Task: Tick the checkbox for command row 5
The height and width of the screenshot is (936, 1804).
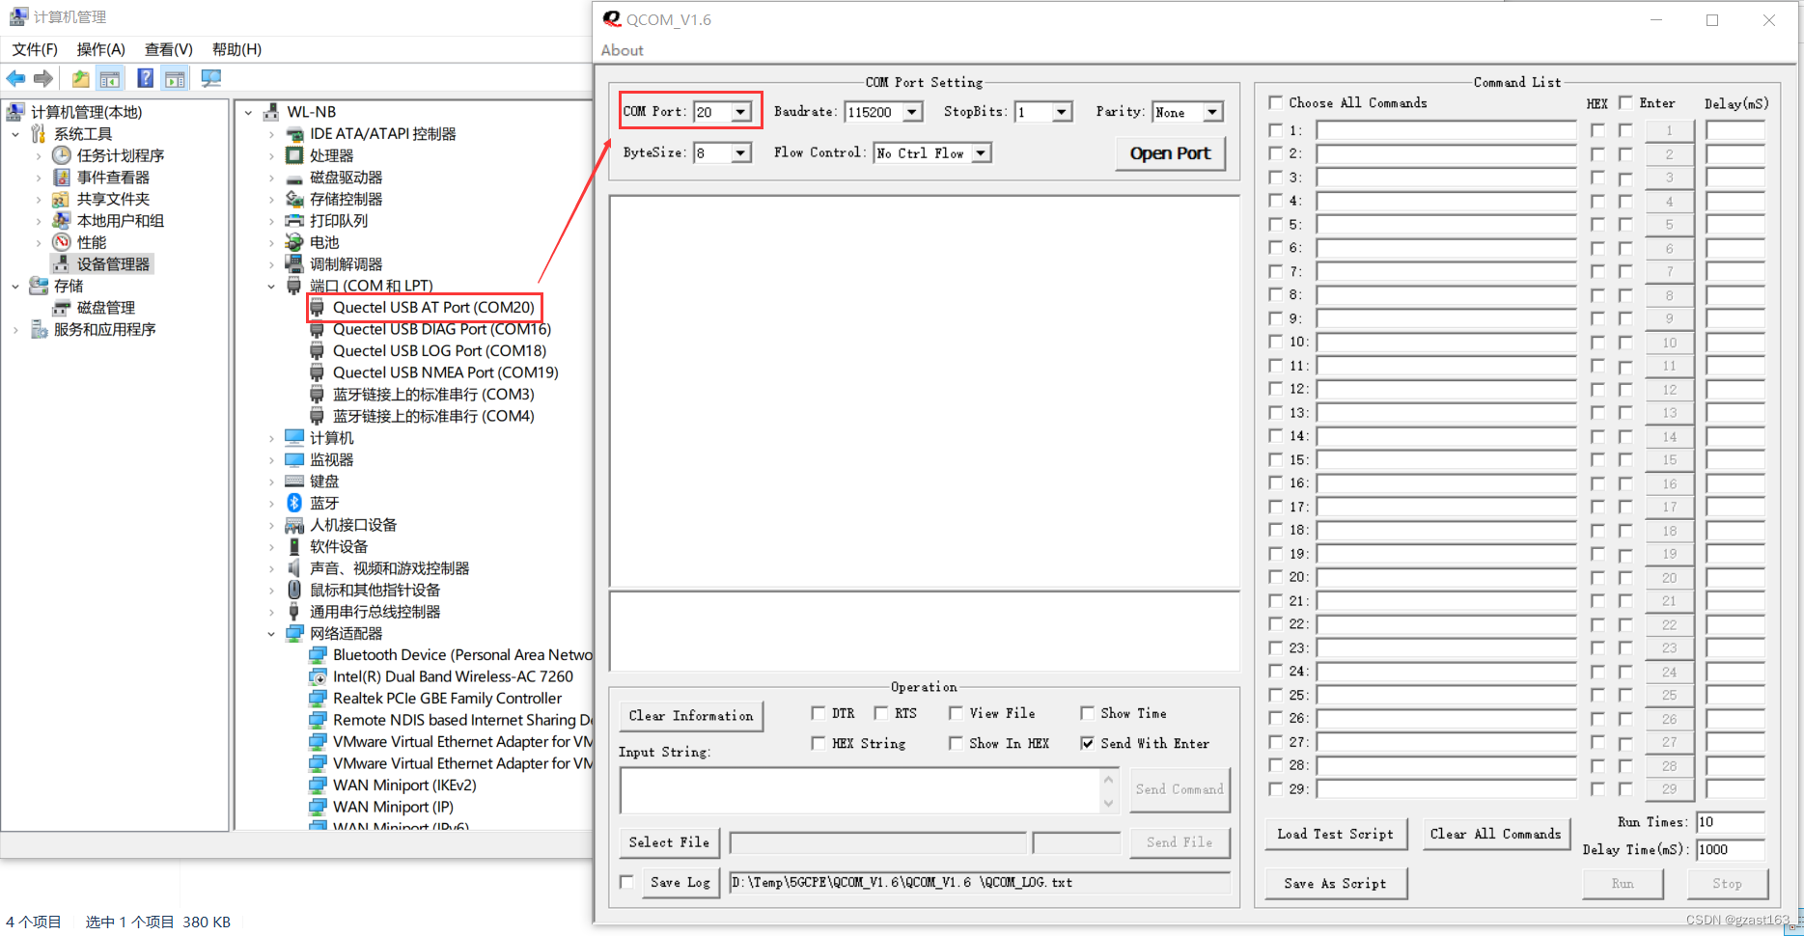Action: click(x=1276, y=225)
